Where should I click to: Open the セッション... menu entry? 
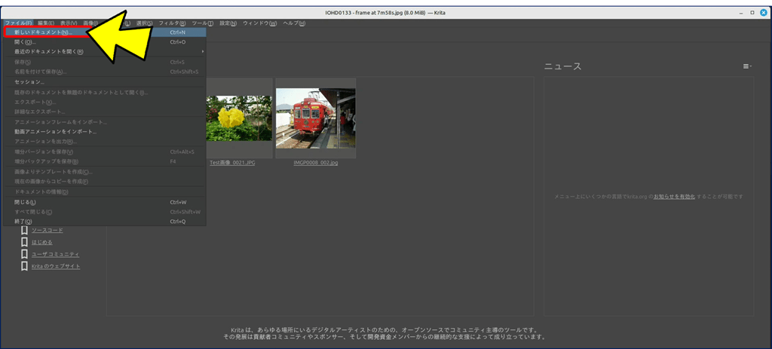tap(29, 81)
